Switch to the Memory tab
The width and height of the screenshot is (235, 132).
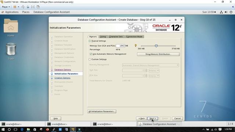coord(93,37)
